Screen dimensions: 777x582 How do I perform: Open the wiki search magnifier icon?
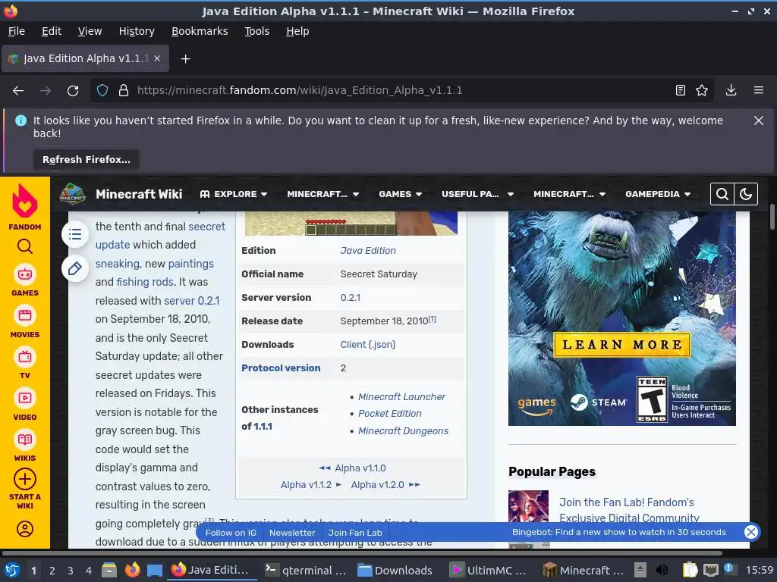click(x=722, y=194)
